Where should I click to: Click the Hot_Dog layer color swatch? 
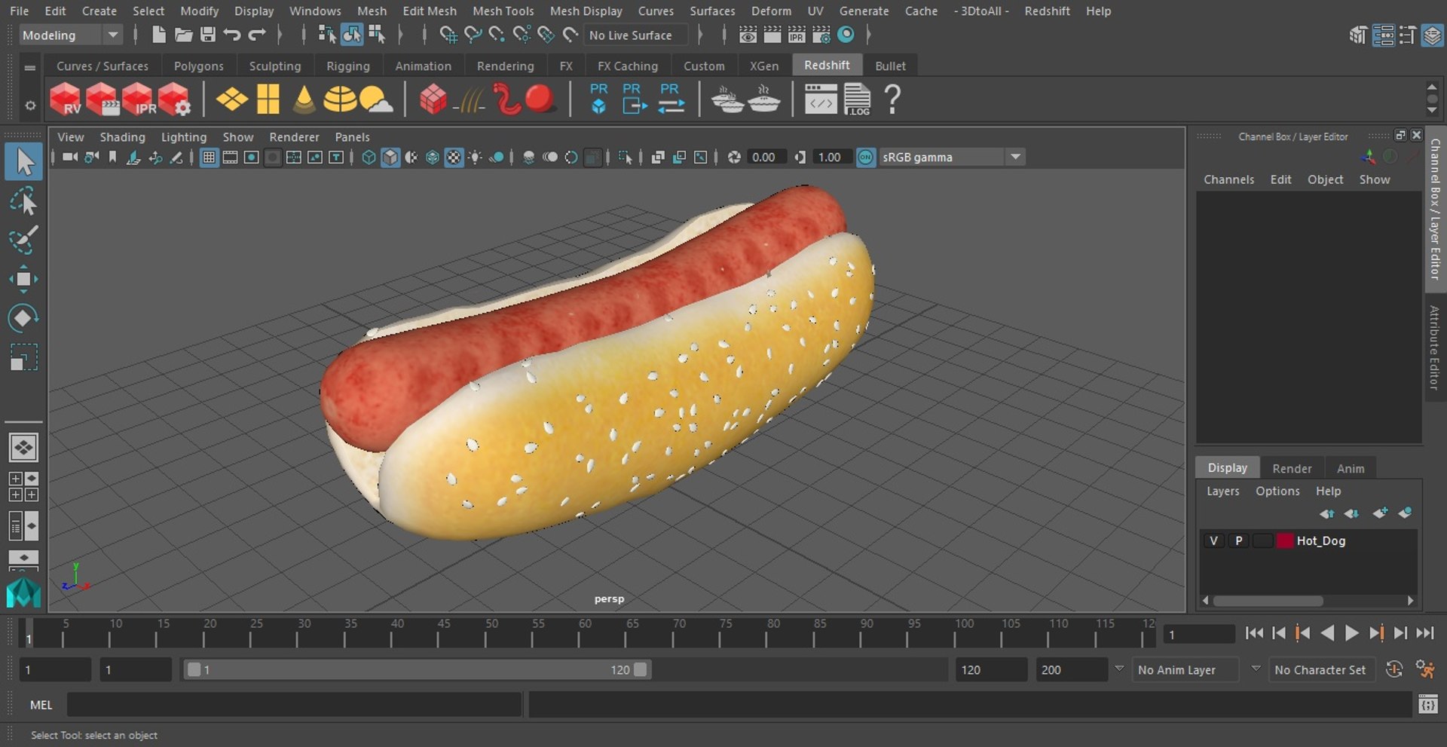point(1285,540)
